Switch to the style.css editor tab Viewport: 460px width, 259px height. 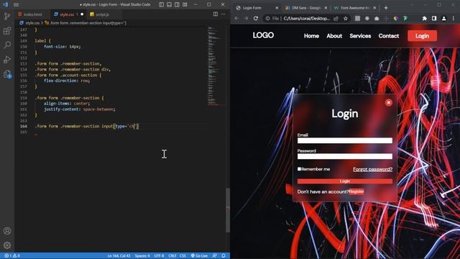click(67, 14)
